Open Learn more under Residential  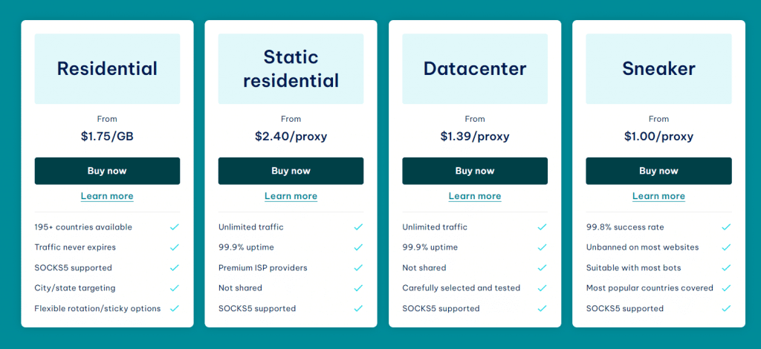[107, 196]
